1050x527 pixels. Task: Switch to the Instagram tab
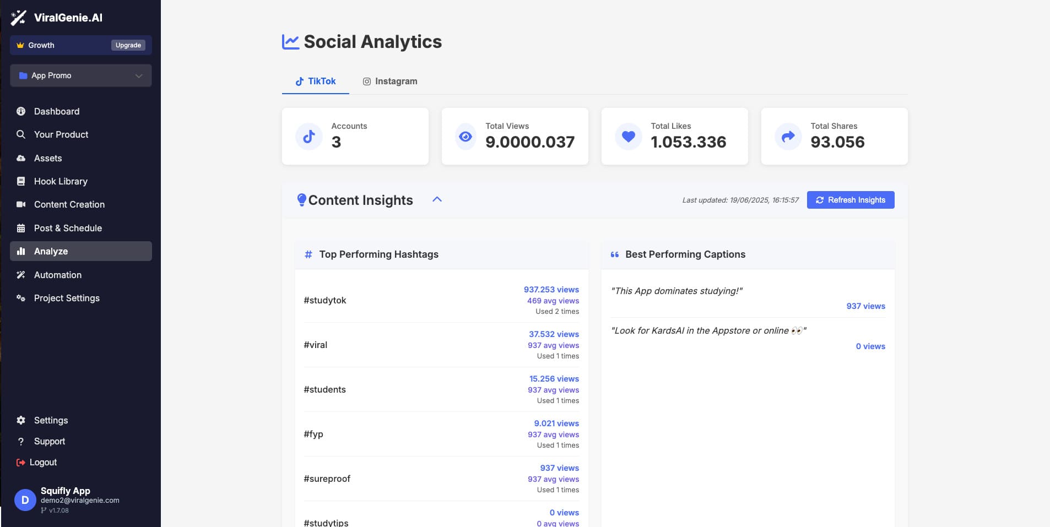[390, 81]
